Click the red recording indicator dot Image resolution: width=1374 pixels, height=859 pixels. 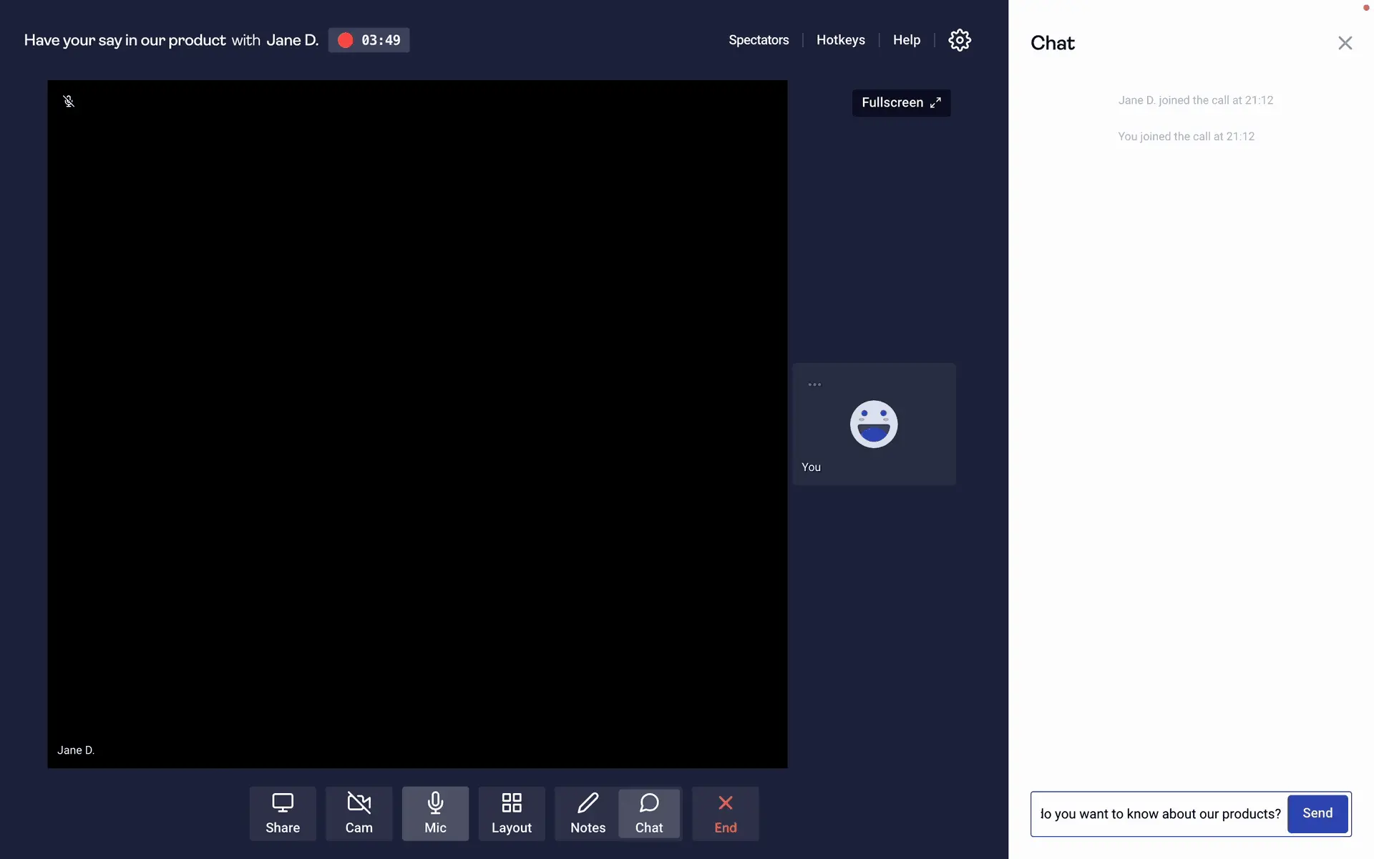coord(345,40)
